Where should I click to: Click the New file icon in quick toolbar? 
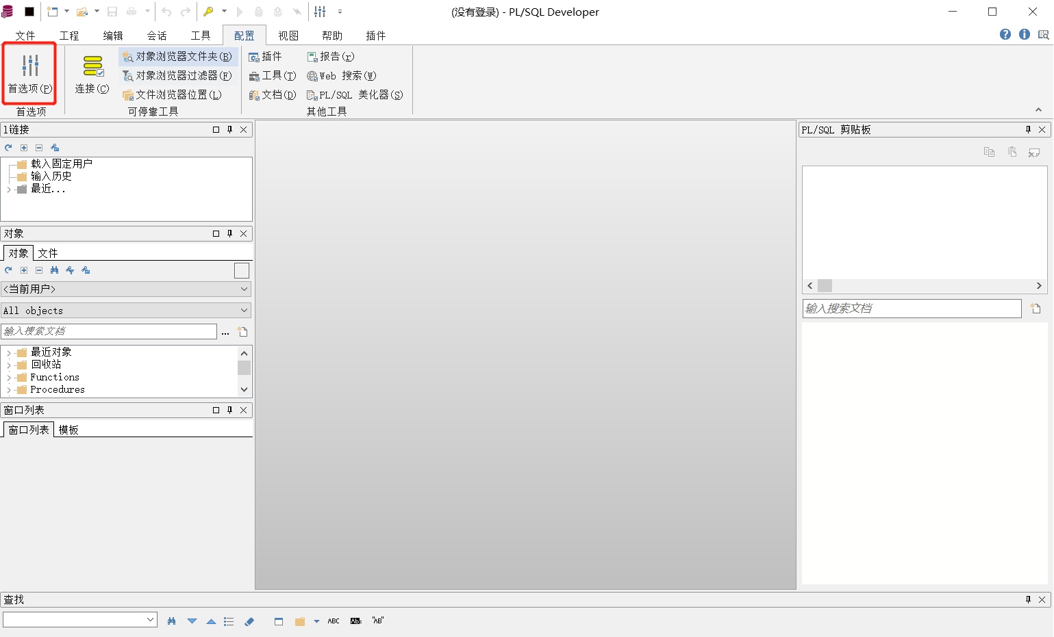[53, 12]
